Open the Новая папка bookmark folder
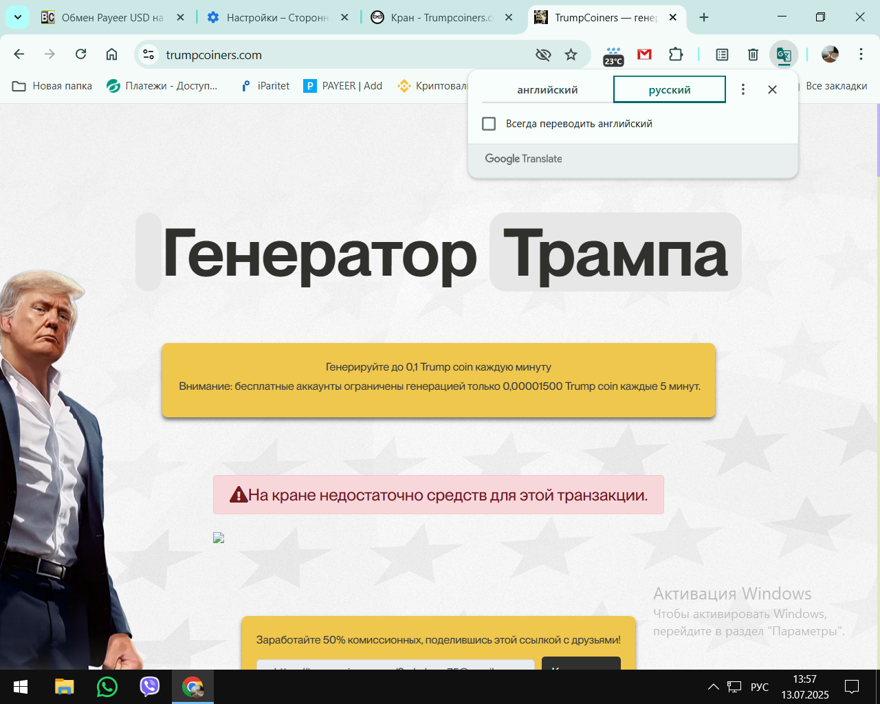880x704 pixels. (x=52, y=86)
